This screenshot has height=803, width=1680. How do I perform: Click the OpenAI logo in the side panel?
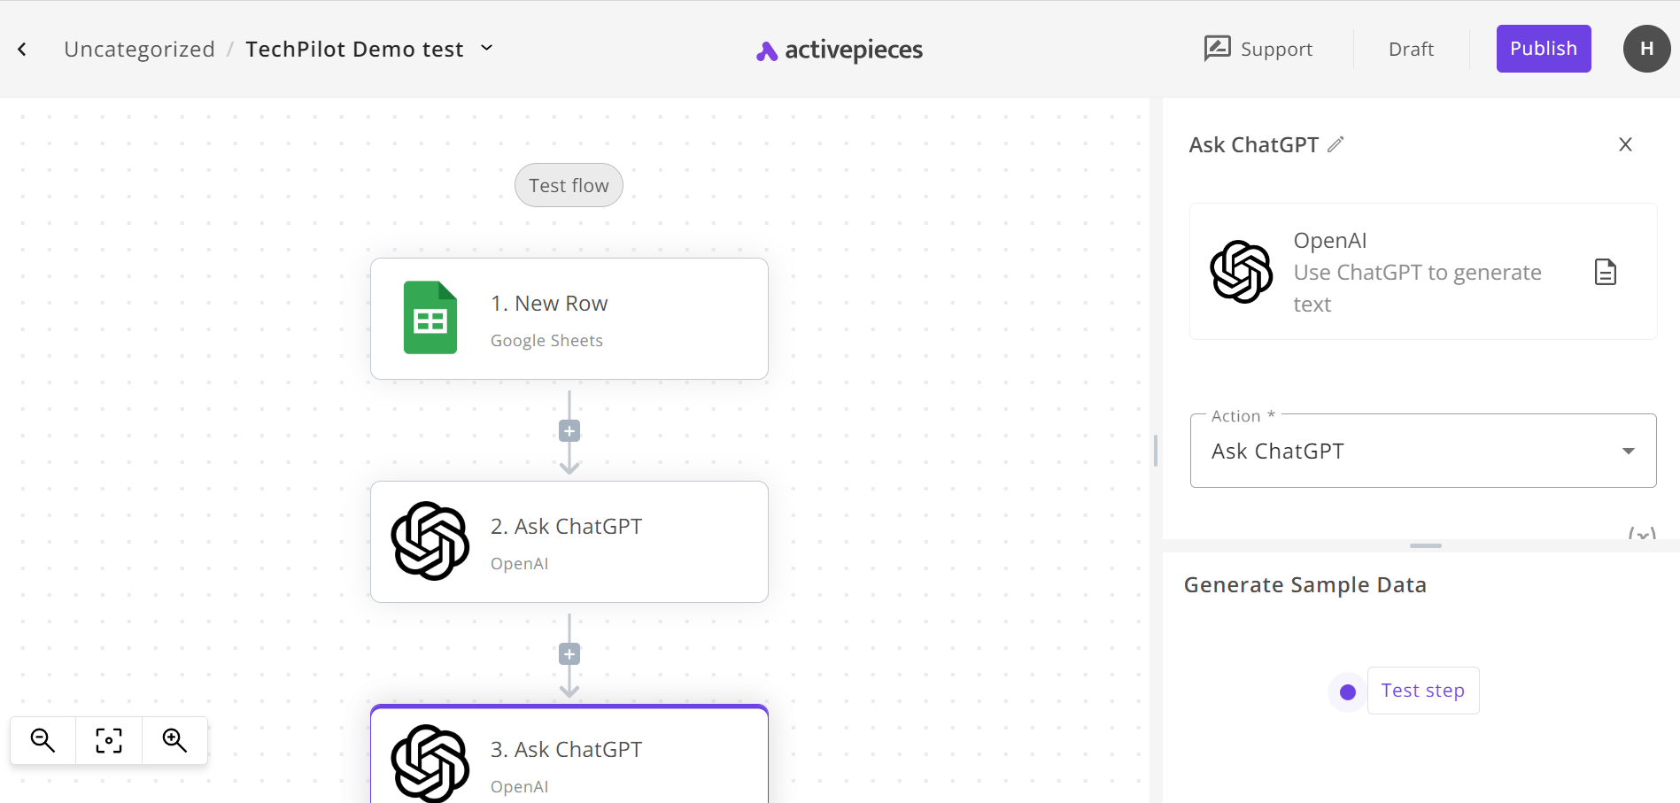(x=1242, y=272)
